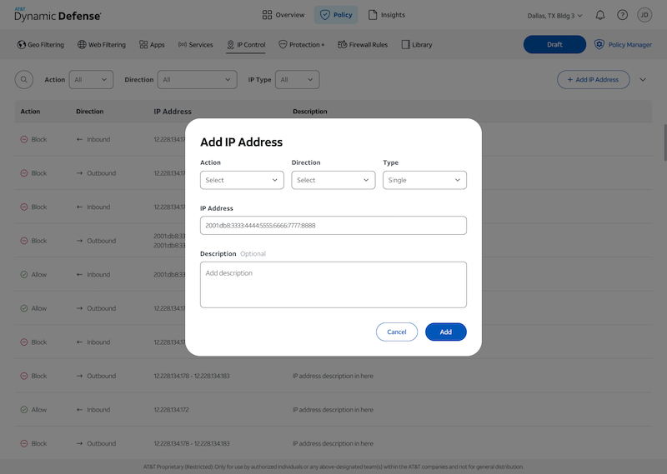Click the Firewall Rules icon

[x=342, y=45]
